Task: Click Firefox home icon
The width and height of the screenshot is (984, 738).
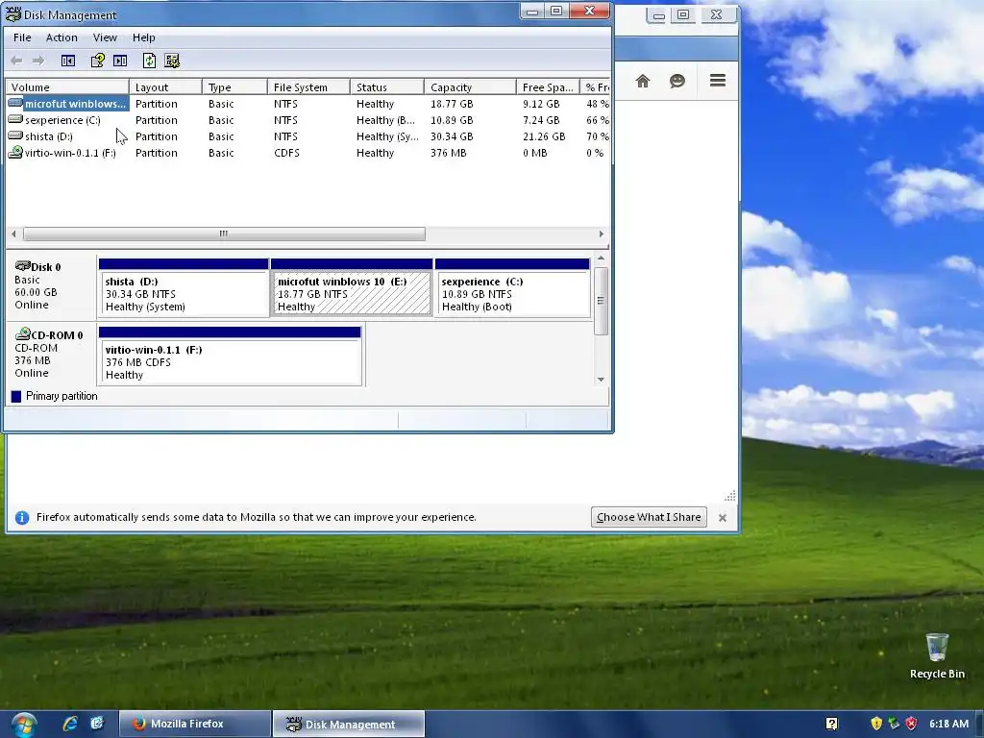Action: (x=643, y=81)
